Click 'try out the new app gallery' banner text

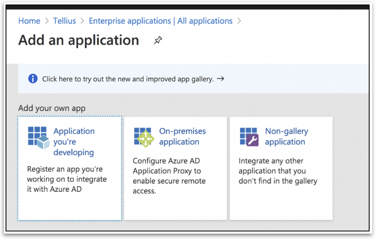128,79
